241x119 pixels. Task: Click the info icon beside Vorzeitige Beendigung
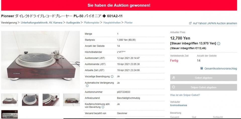point(112,77)
